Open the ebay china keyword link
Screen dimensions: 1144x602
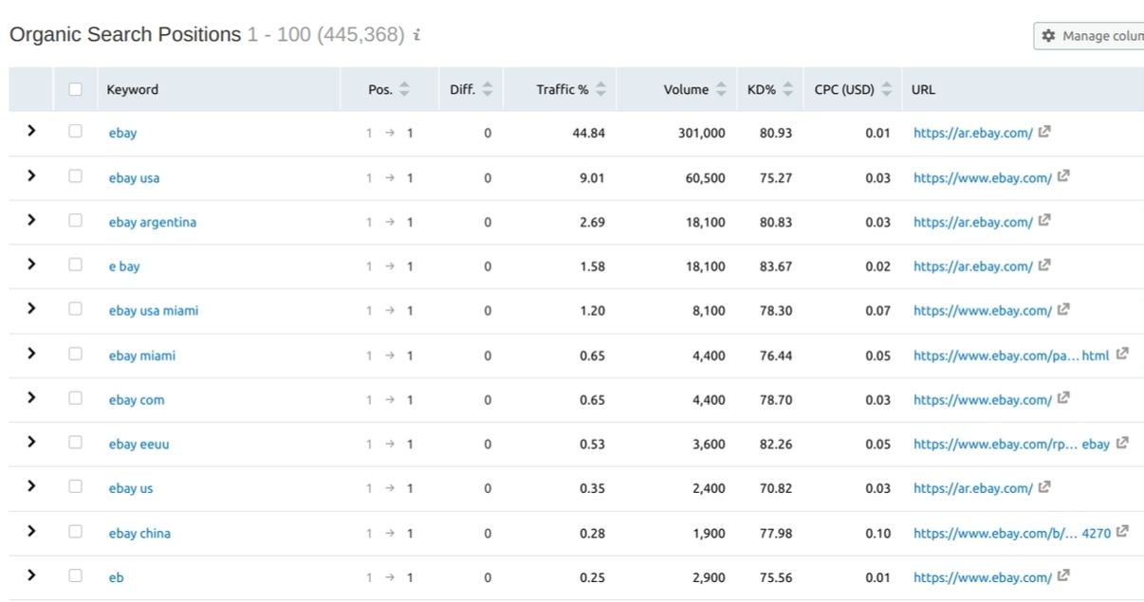139,534
